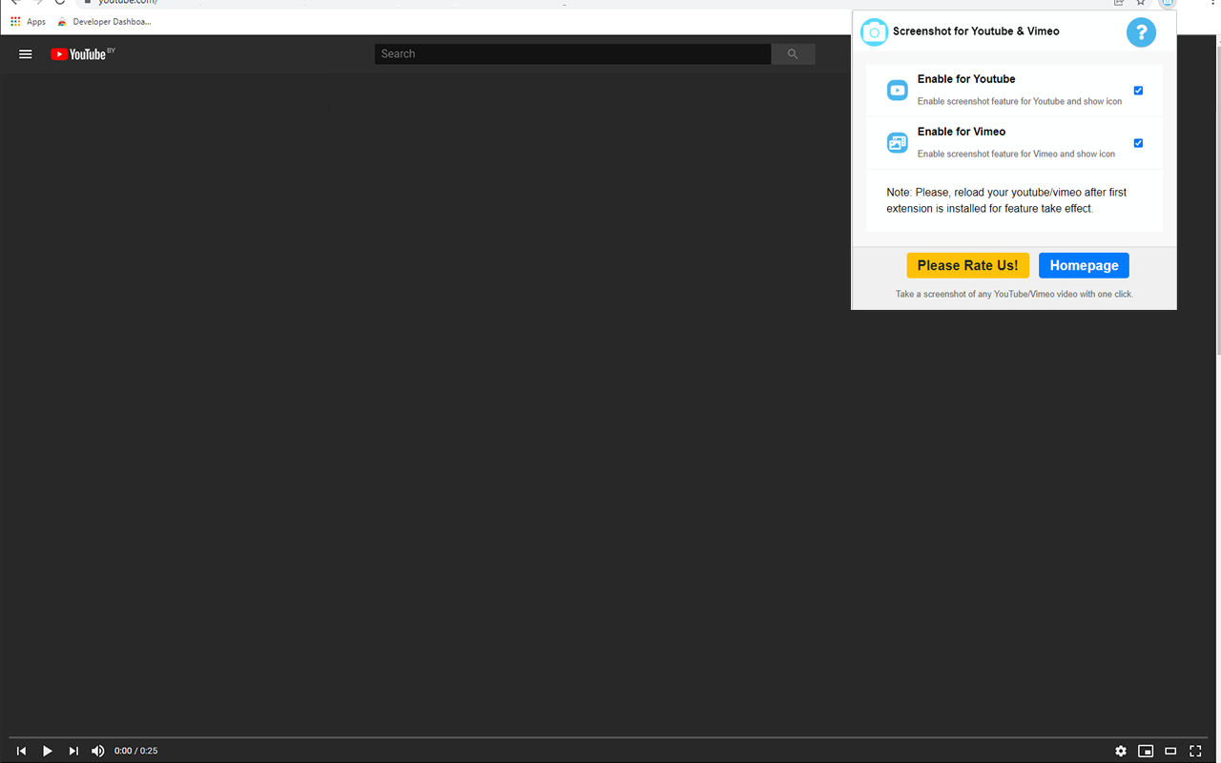
Task: Open the YouTube navigation hamburger menu
Action: [x=25, y=53]
